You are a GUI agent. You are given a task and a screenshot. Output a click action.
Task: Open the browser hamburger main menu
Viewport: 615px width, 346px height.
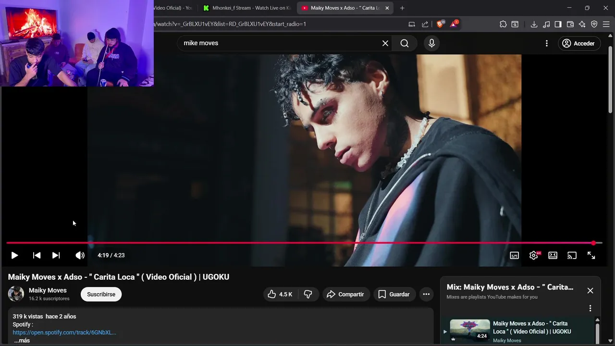click(606, 24)
